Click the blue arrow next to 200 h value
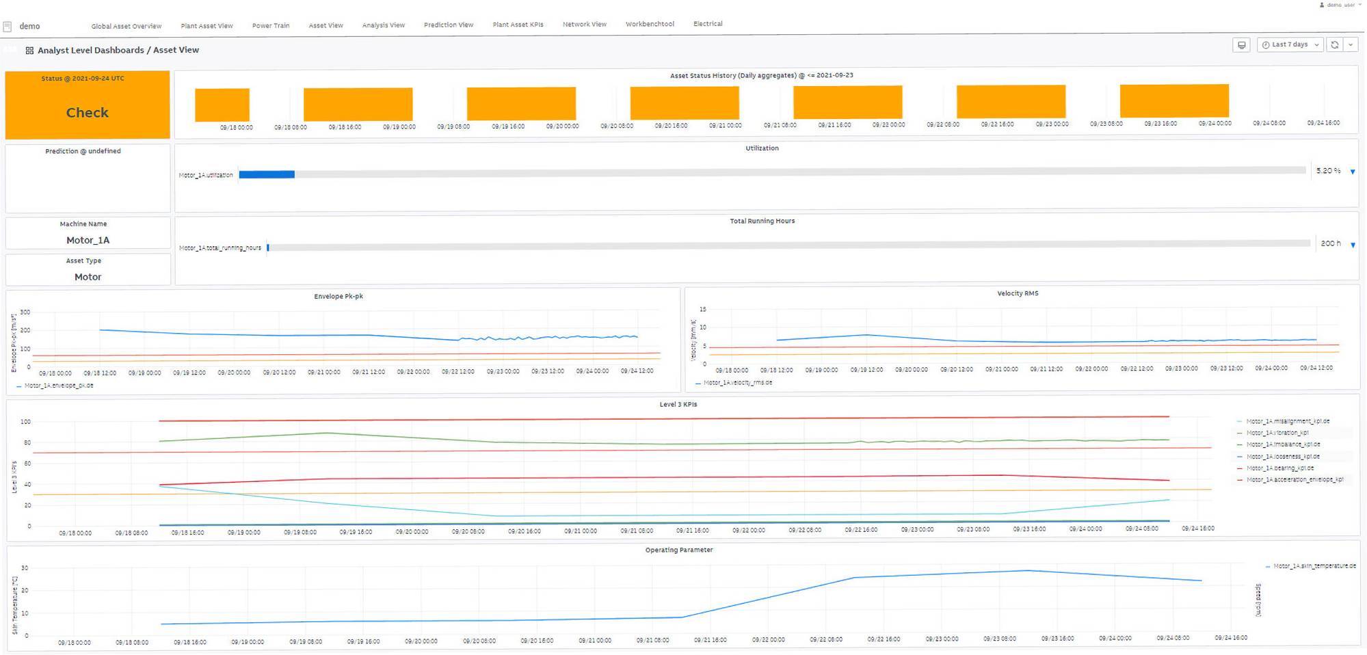This screenshot has height=655, width=1367. (1353, 245)
